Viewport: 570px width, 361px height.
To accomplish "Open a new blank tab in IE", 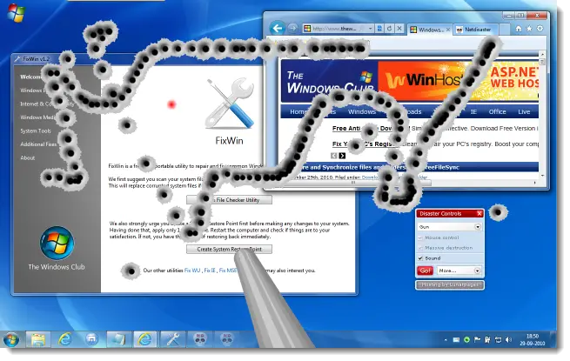I will 504,30.
